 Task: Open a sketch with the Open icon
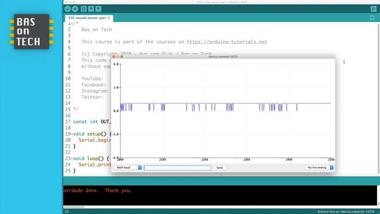click(x=91, y=9)
